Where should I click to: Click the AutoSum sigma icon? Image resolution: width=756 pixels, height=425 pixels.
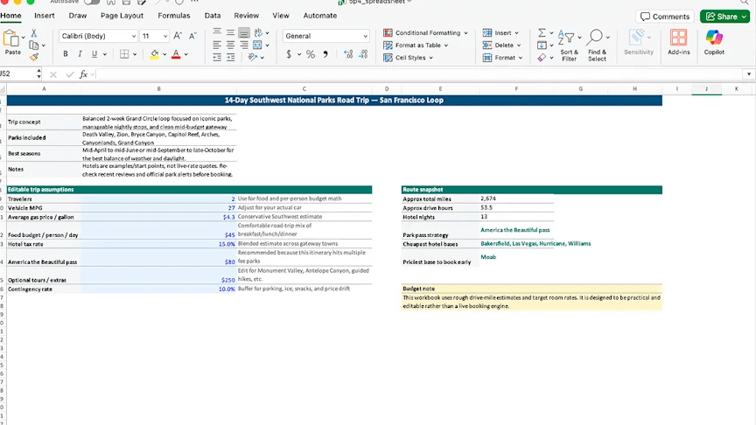coord(542,33)
